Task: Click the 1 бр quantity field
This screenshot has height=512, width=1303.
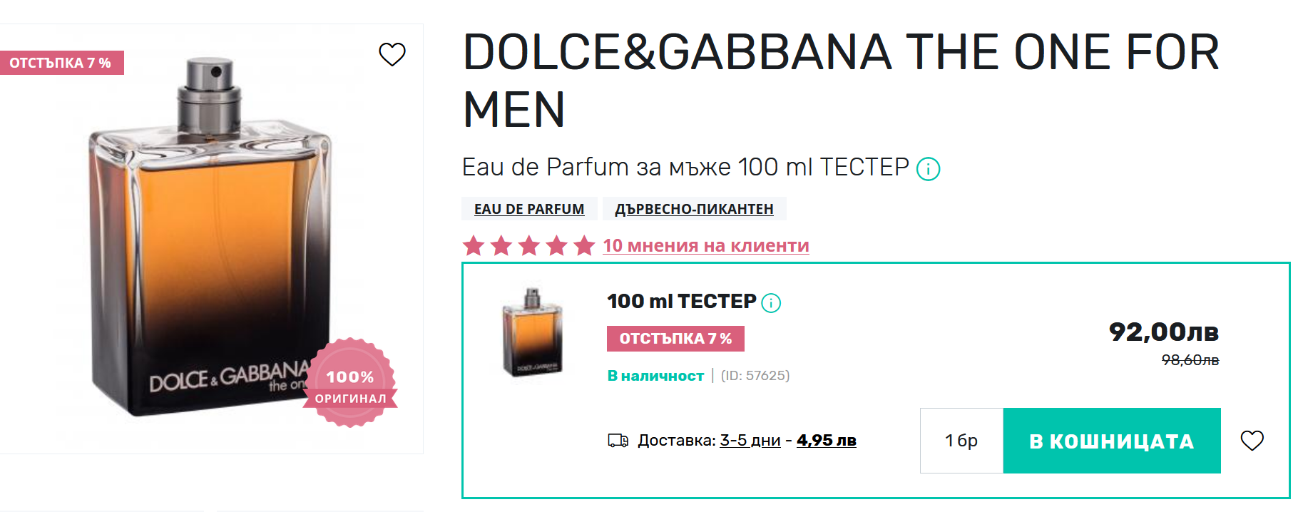Action: pyautogui.click(x=961, y=441)
